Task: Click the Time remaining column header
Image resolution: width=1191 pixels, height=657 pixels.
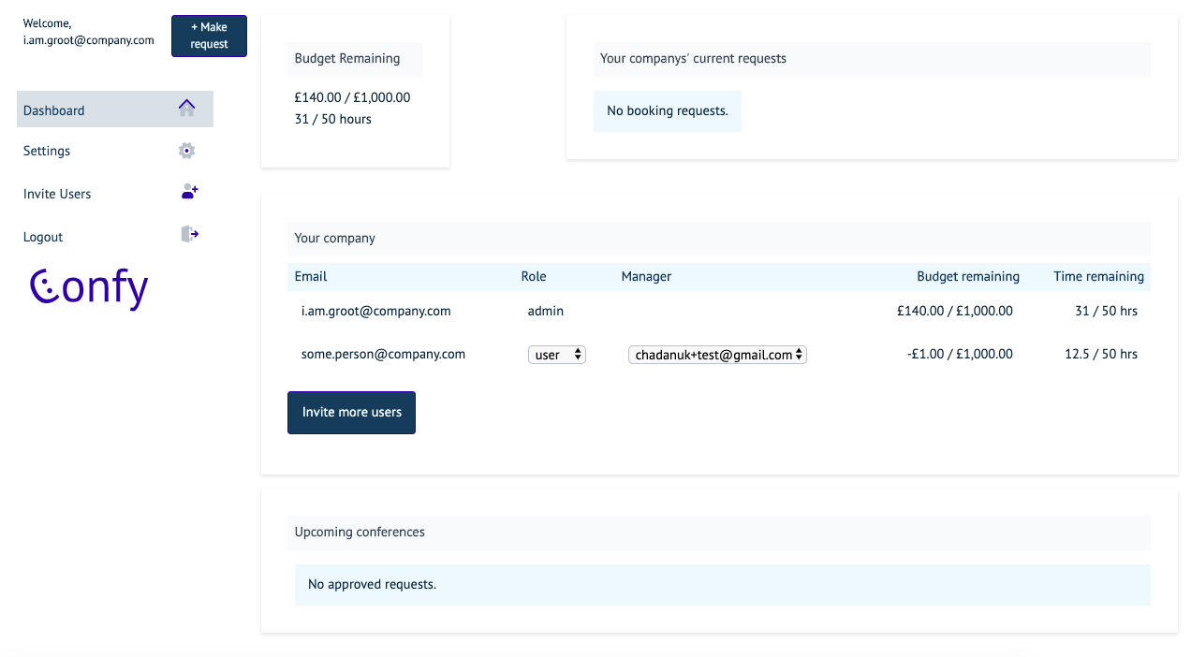Action: (x=1099, y=276)
